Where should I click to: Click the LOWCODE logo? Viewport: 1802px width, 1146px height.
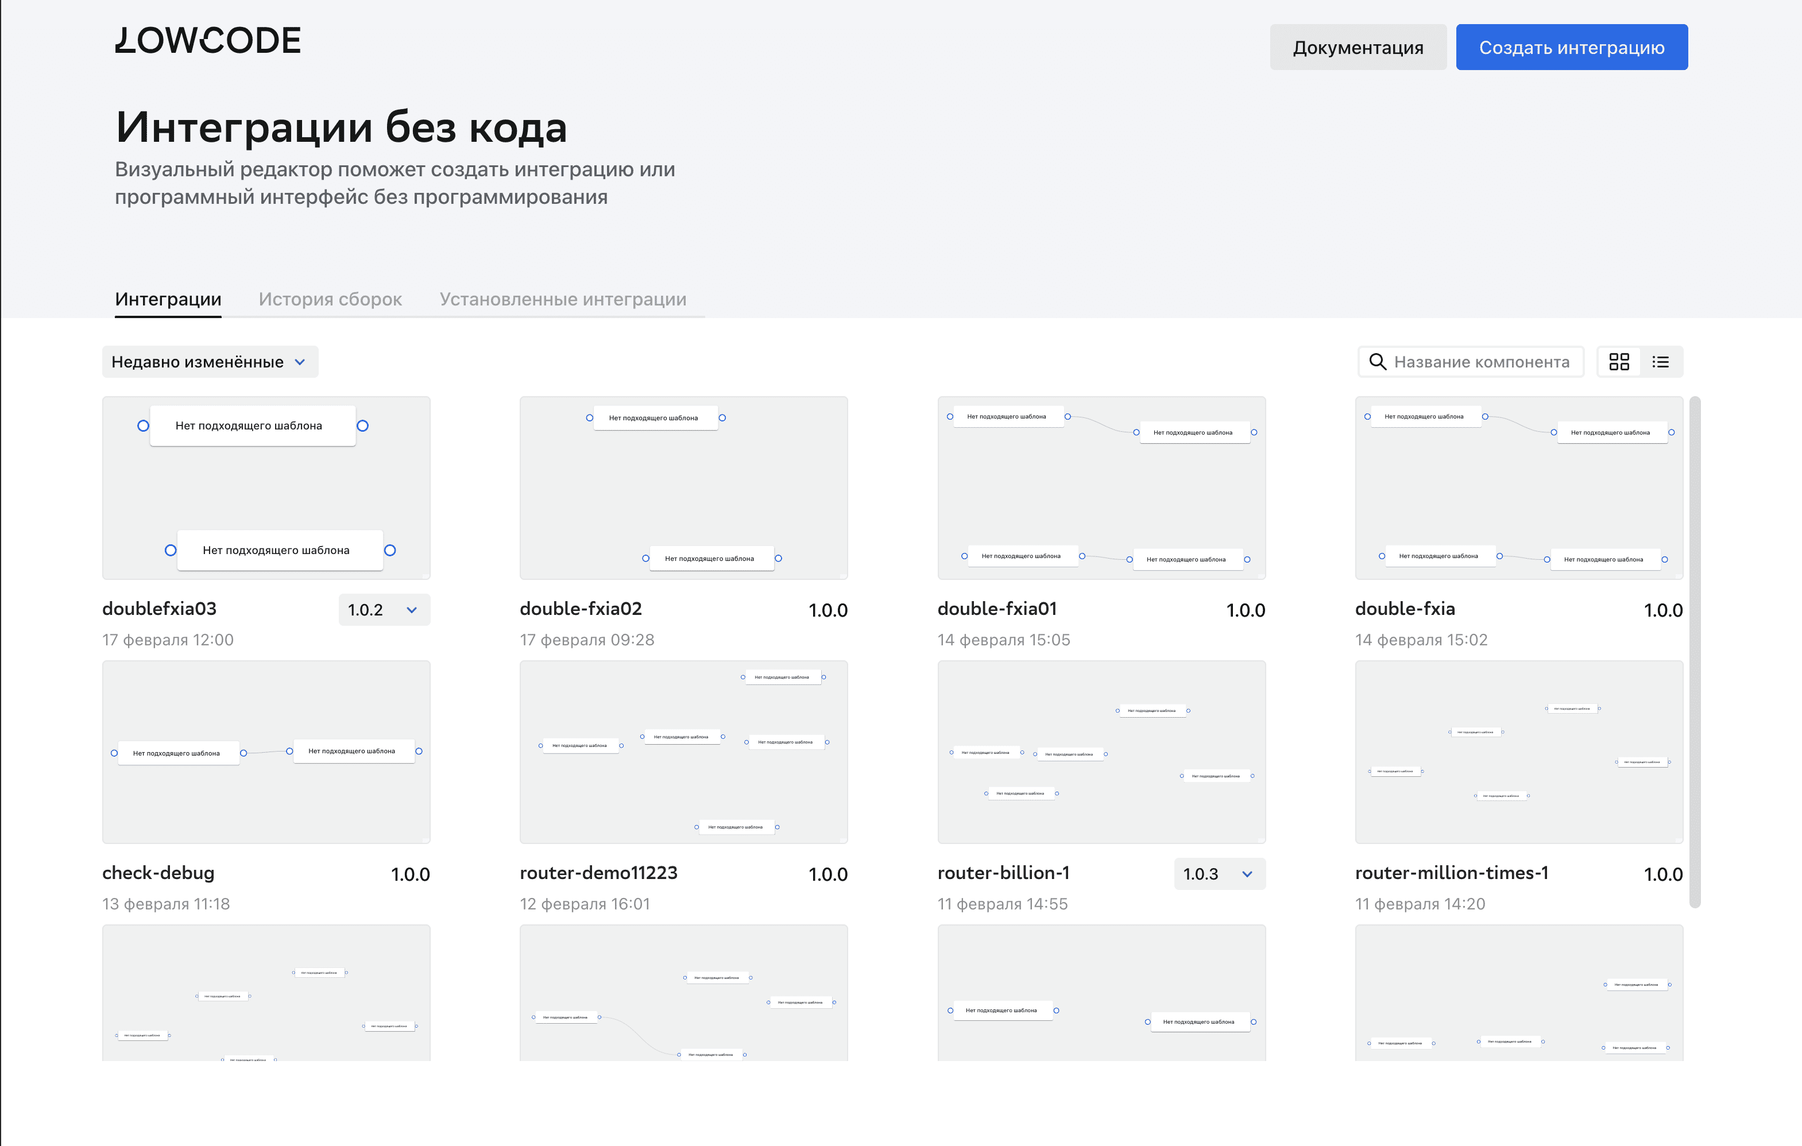tap(208, 40)
